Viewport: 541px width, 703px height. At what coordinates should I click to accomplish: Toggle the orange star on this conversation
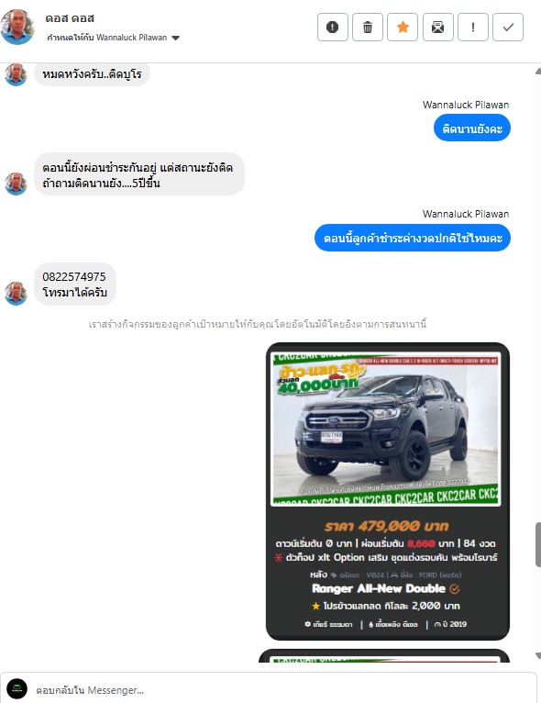403,28
